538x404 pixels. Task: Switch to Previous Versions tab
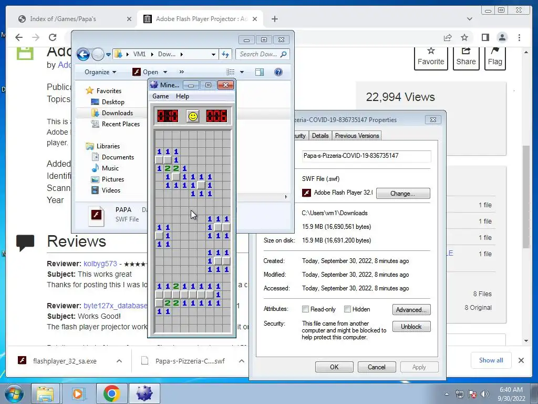tap(357, 136)
